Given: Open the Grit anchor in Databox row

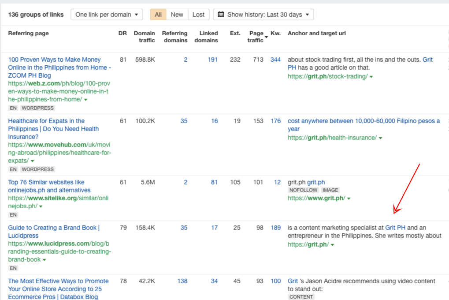Looking at the screenshot, I should point(293,281).
